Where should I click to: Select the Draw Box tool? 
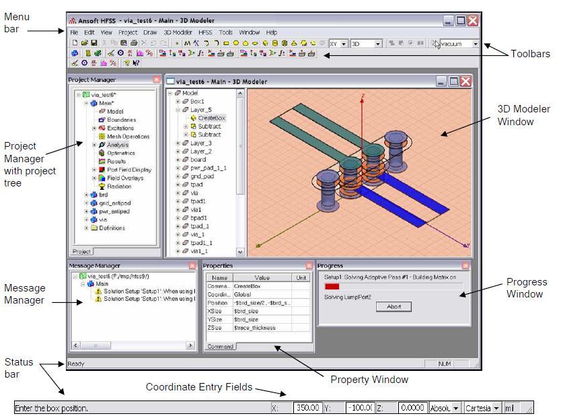pyautogui.click(x=265, y=43)
